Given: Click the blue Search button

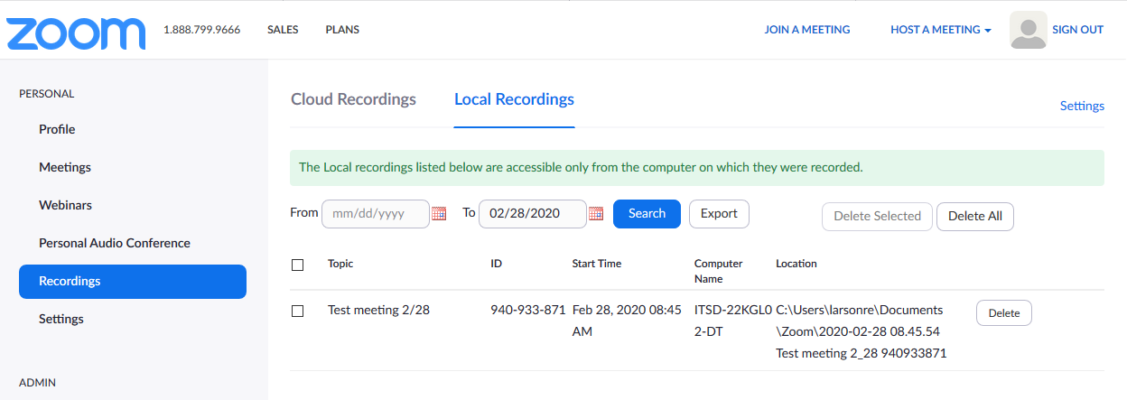Looking at the screenshot, I should [x=647, y=214].
